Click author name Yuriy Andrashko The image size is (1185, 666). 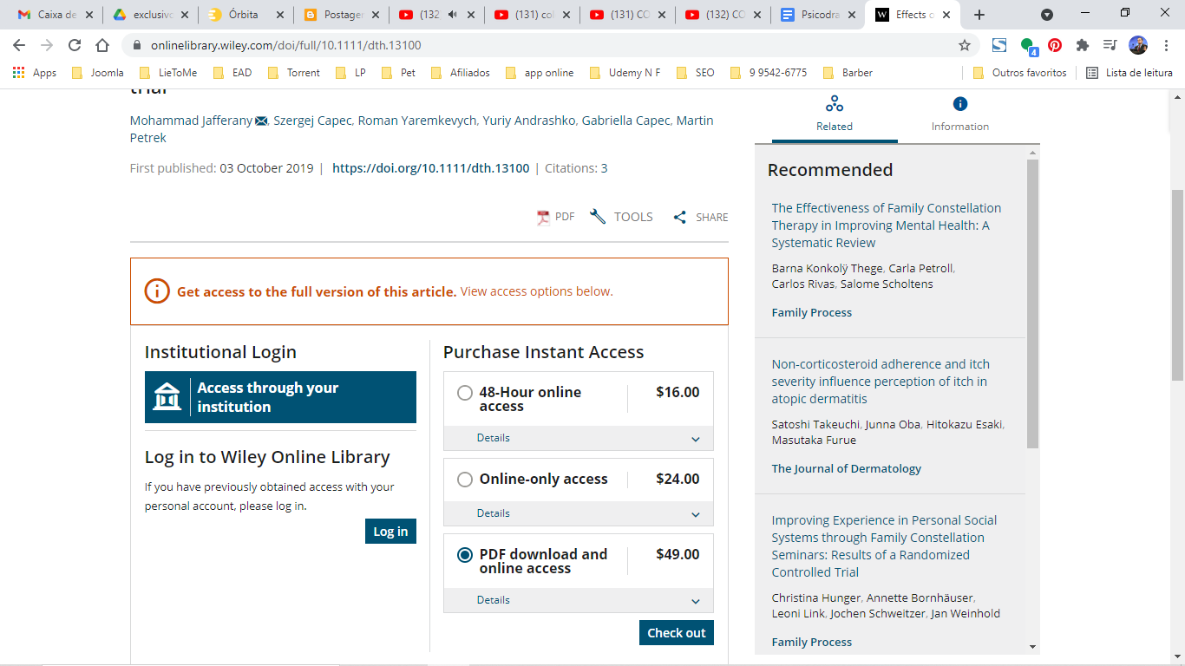(x=528, y=121)
